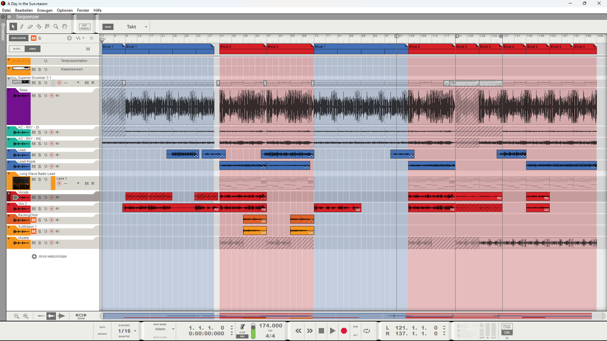Mute Lane 1 of Long Wave Radio Lead
The height and width of the screenshot is (341, 607).
[x=87, y=183]
